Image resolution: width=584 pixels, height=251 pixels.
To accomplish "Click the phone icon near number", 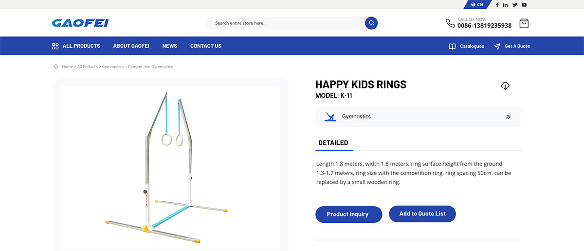I will (450, 23).
